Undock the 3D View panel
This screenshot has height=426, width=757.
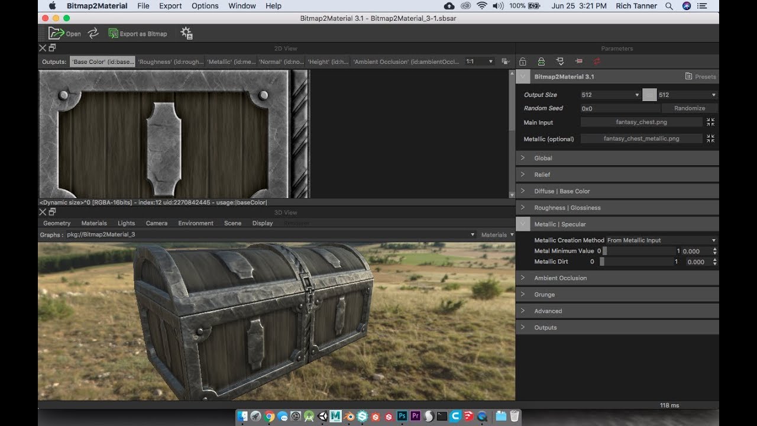coord(52,212)
